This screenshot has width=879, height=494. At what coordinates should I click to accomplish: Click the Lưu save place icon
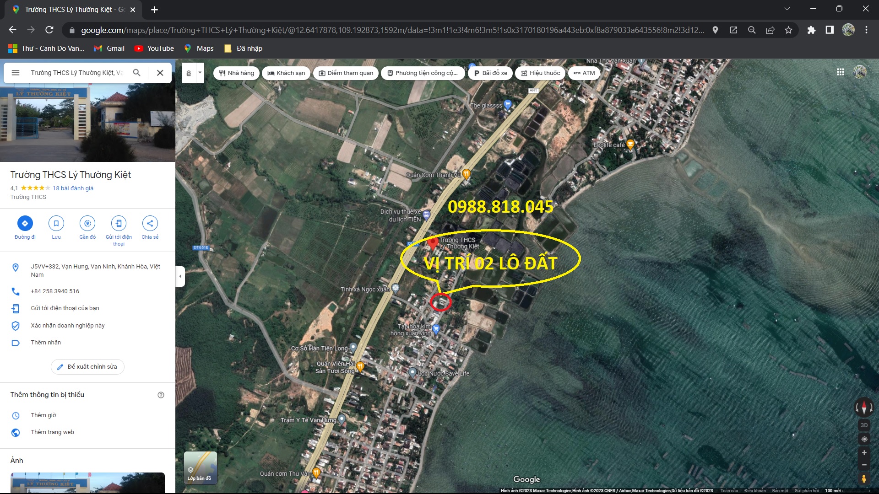[56, 223]
